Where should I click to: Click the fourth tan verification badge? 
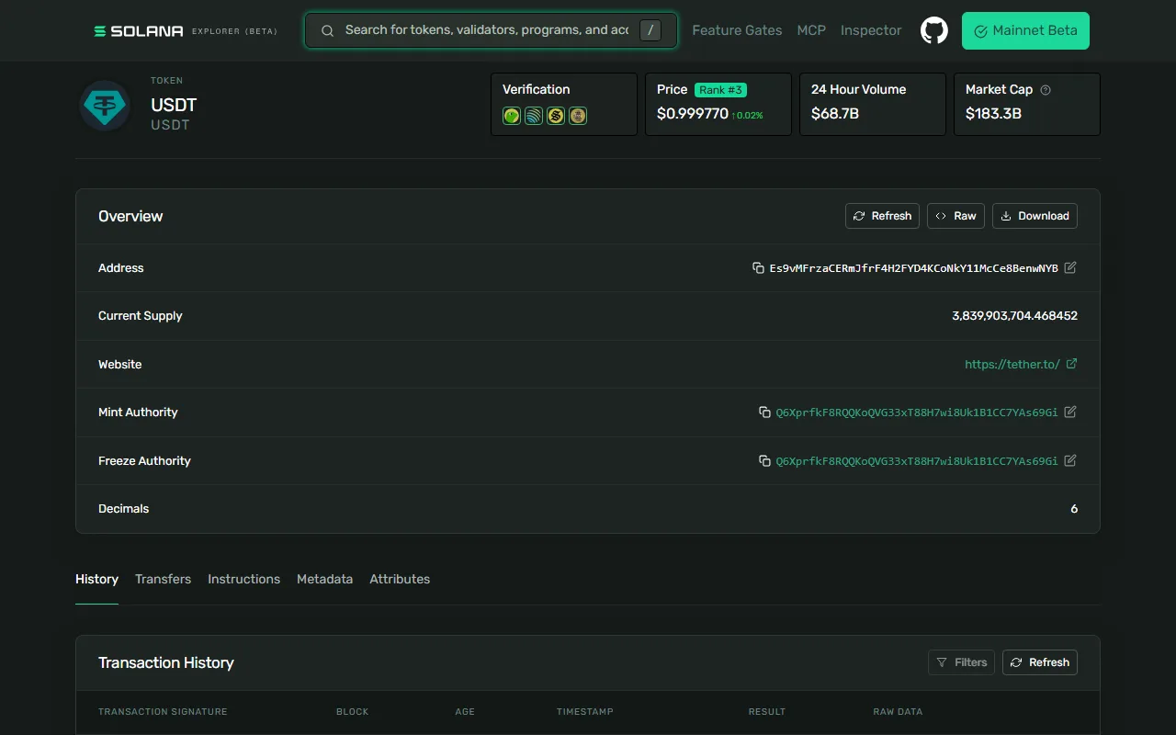click(578, 116)
